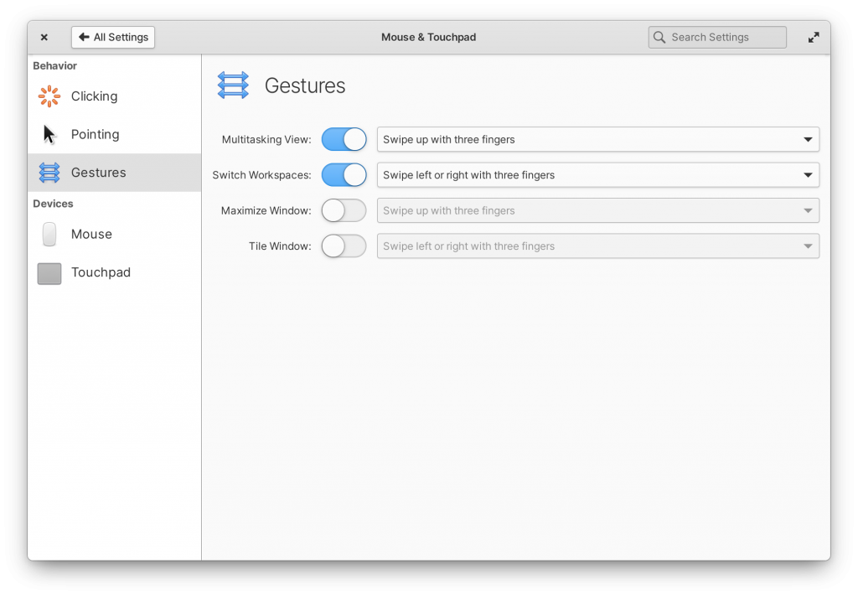Select the Gestures sidebar icon

point(49,173)
